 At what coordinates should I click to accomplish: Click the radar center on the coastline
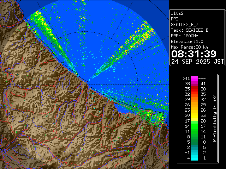(86, 82)
